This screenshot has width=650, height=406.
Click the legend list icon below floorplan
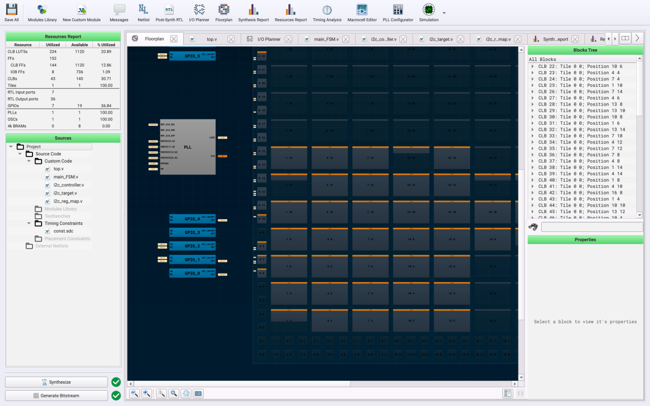coord(508,393)
